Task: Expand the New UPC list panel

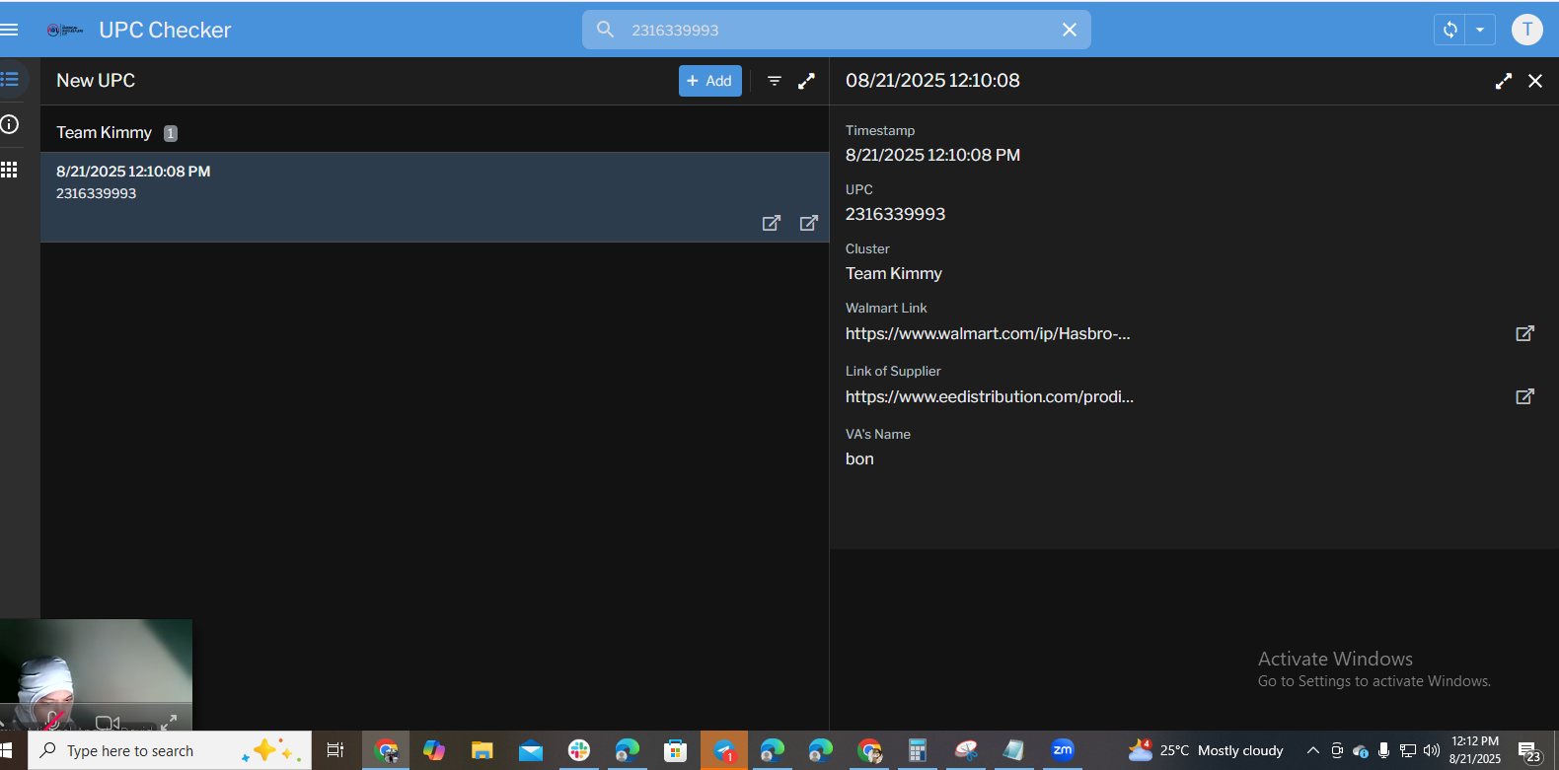Action: 806,81
